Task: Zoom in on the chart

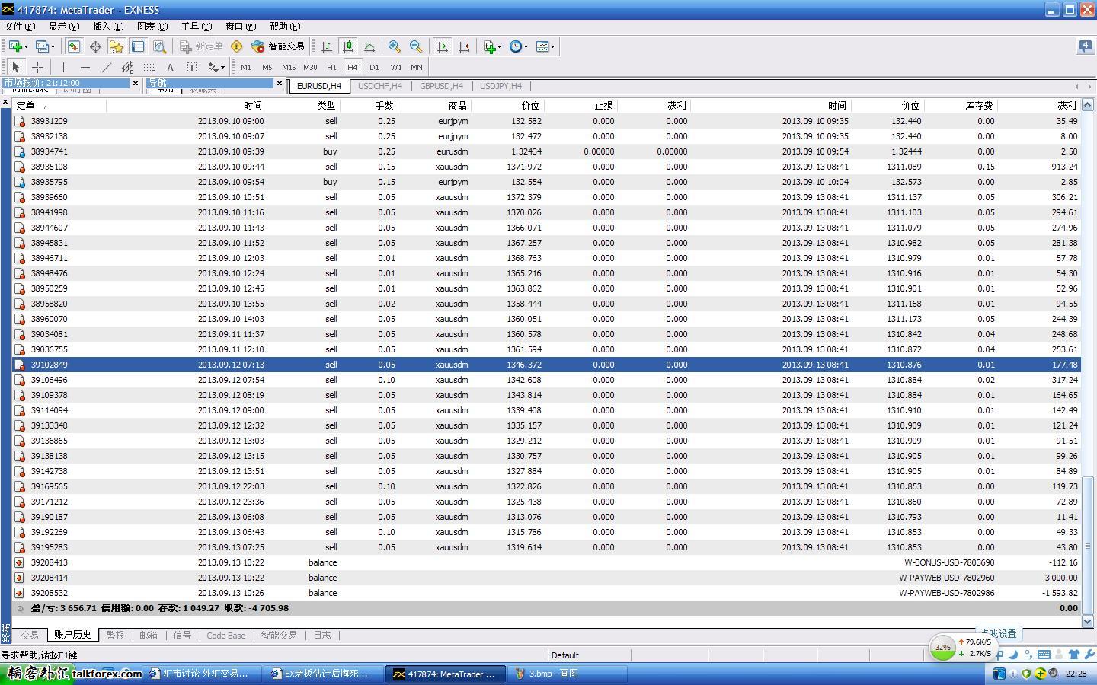Action: pos(395,46)
